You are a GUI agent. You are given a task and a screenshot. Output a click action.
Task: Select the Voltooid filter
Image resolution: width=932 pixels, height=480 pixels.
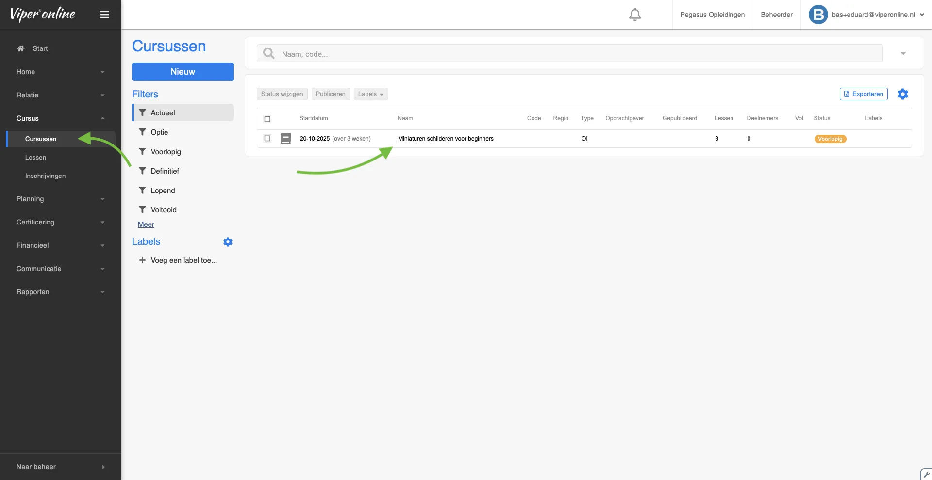click(x=164, y=210)
